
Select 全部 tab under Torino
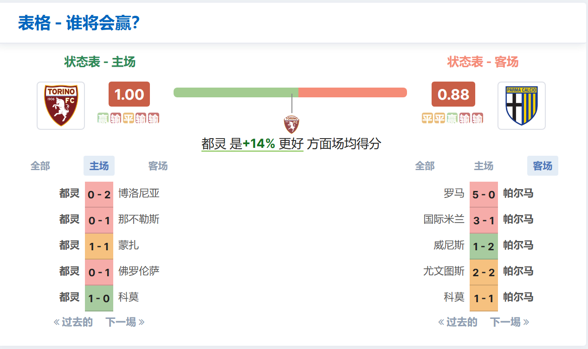pos(40,166)
